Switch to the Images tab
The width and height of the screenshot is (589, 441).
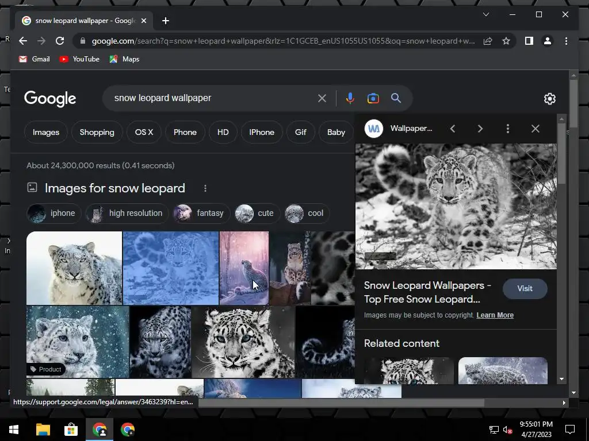tap(46, 132)
